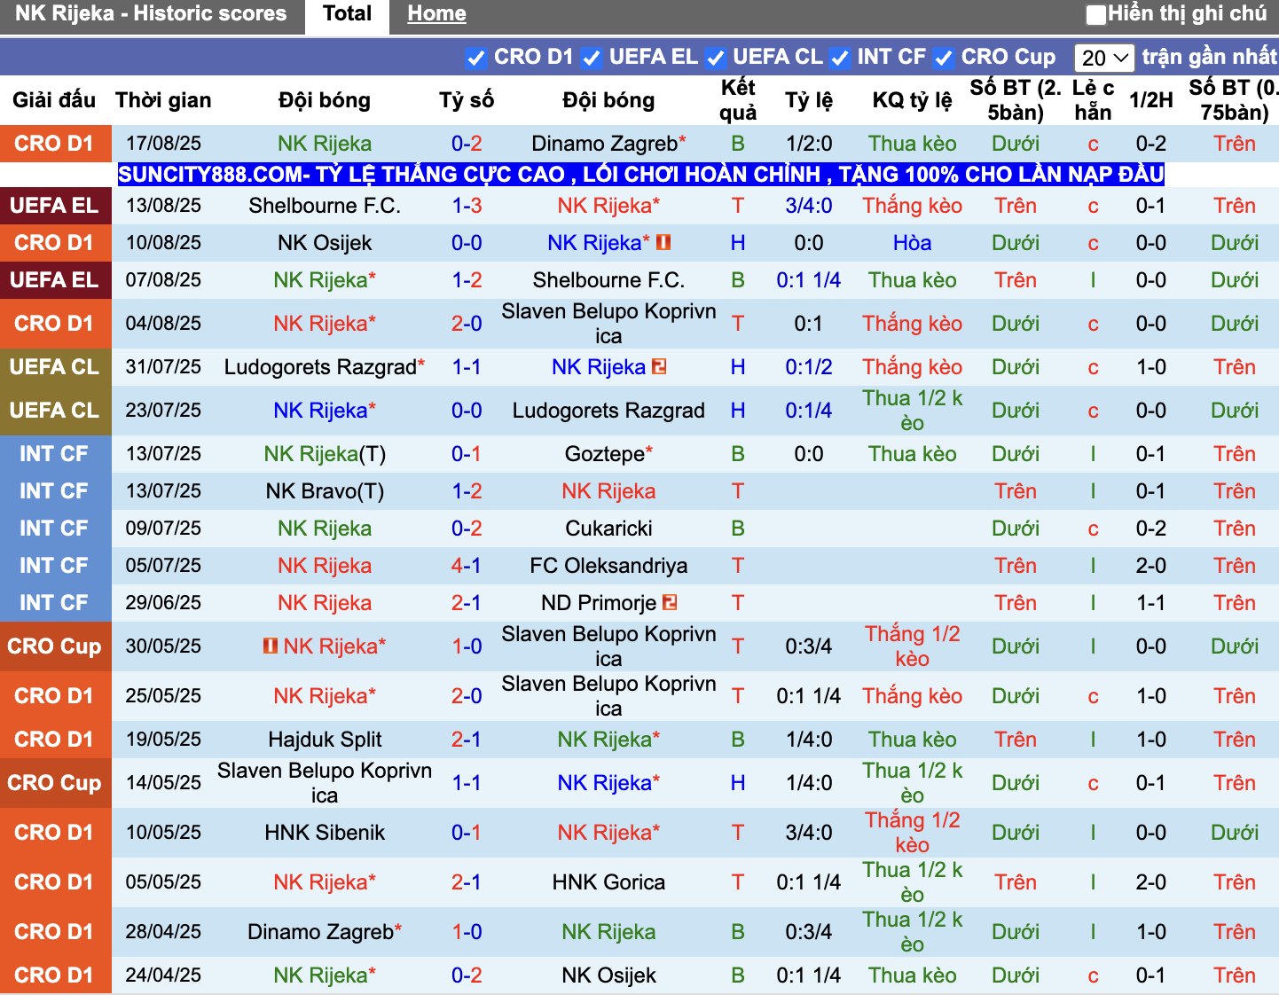Click the 'Thời gian' column header
Viewport: 1279px width, 995px height.
click(163, 100)
